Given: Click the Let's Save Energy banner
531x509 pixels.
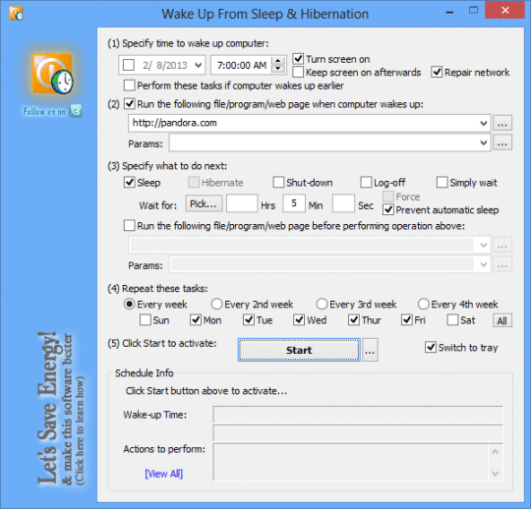Looking at the screenshot, I should point(60,409).
